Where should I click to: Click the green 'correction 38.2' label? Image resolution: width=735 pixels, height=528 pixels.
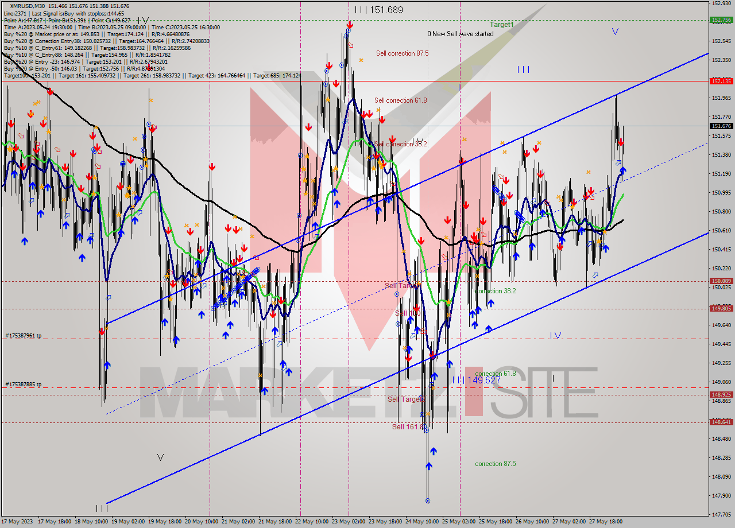point(495,291)
